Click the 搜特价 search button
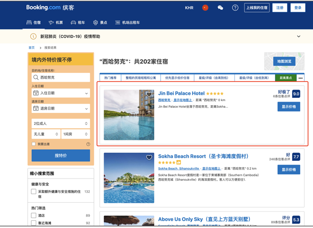 point(60,155)
